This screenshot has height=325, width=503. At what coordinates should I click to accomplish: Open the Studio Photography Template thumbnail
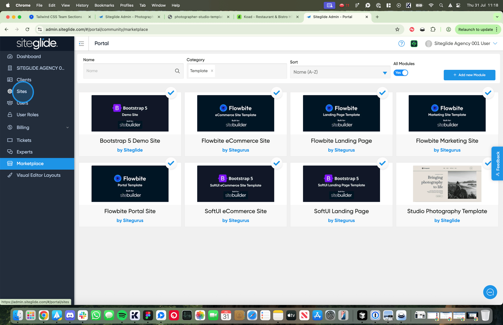[x=447, y=184]
